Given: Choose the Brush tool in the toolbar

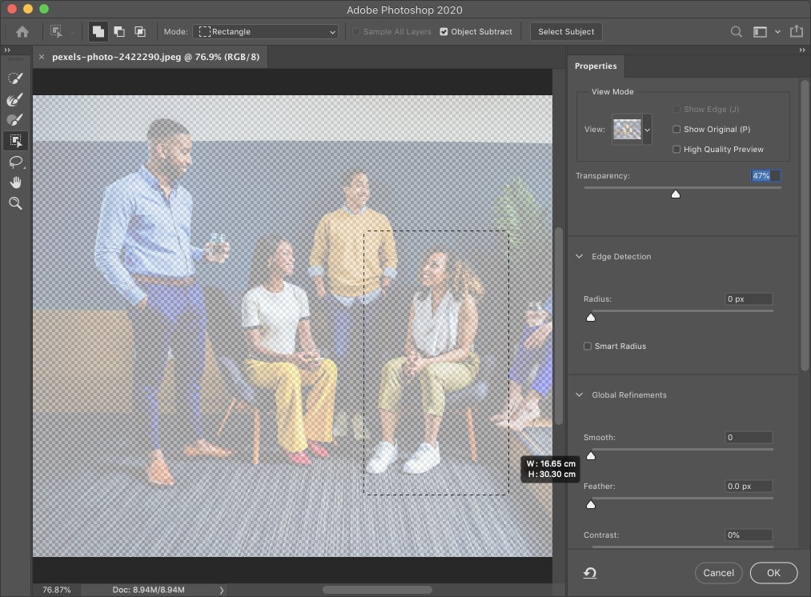Looking at the screenshot, I should click(15, 120).
